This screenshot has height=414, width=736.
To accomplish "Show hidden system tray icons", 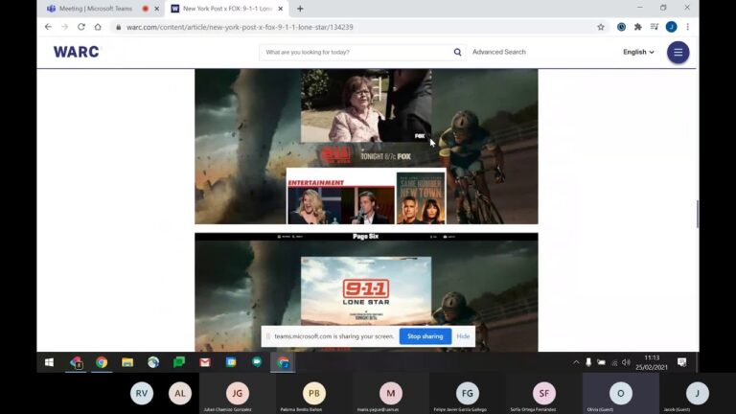I will pyautogui.click(x=576, y=362).
